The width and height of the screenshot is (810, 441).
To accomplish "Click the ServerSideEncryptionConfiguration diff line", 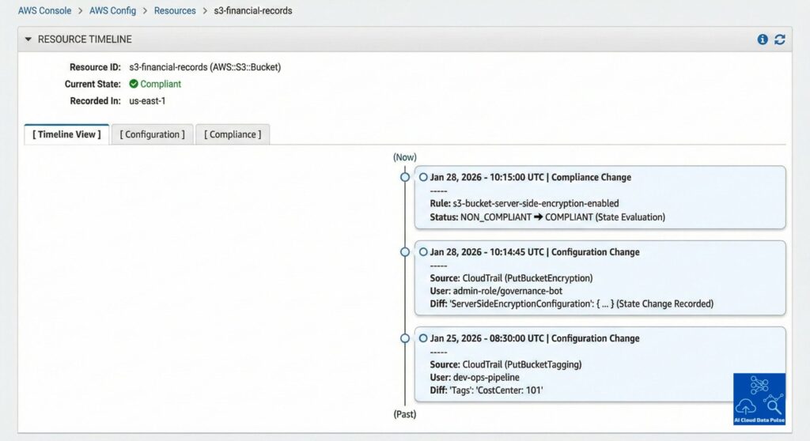I will click(x=572, y=303).
